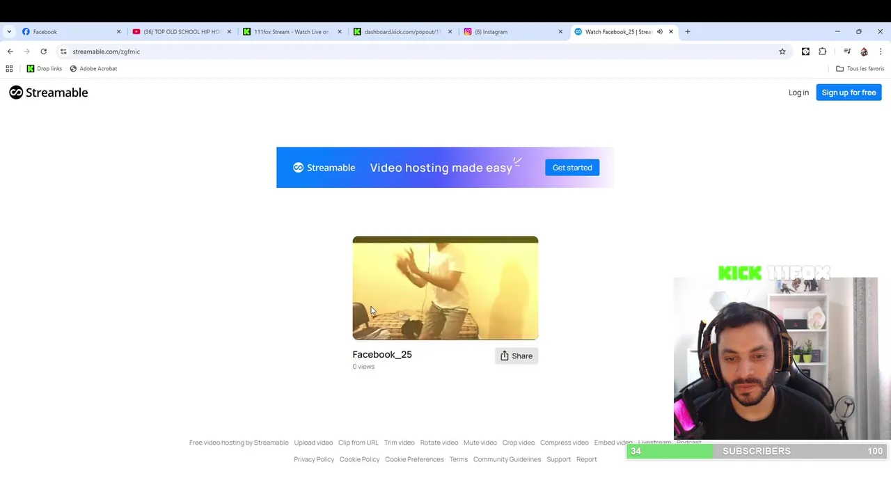Open the Adobe Acrobat bookmark

(x=93, y=68)
